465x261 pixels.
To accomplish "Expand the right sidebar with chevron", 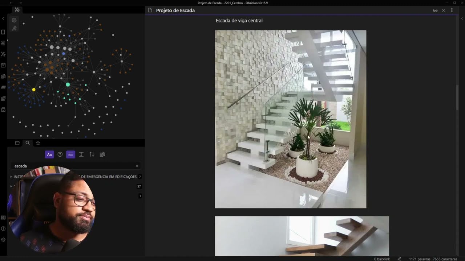I will tap(462, 18).
